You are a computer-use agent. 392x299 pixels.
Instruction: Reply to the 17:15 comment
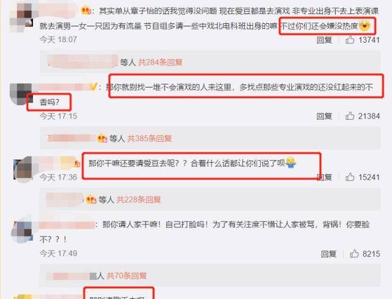324,116
